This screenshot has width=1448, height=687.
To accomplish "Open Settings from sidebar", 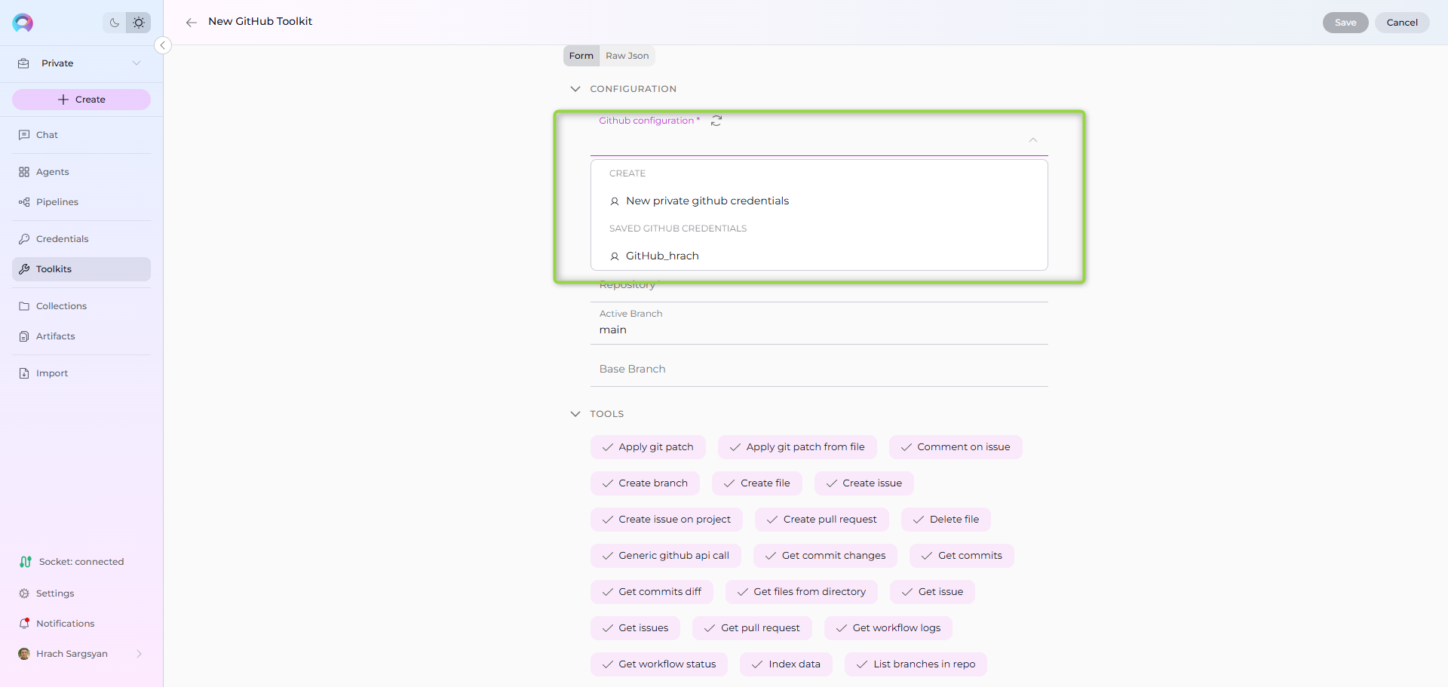I will tap(81, 593).
